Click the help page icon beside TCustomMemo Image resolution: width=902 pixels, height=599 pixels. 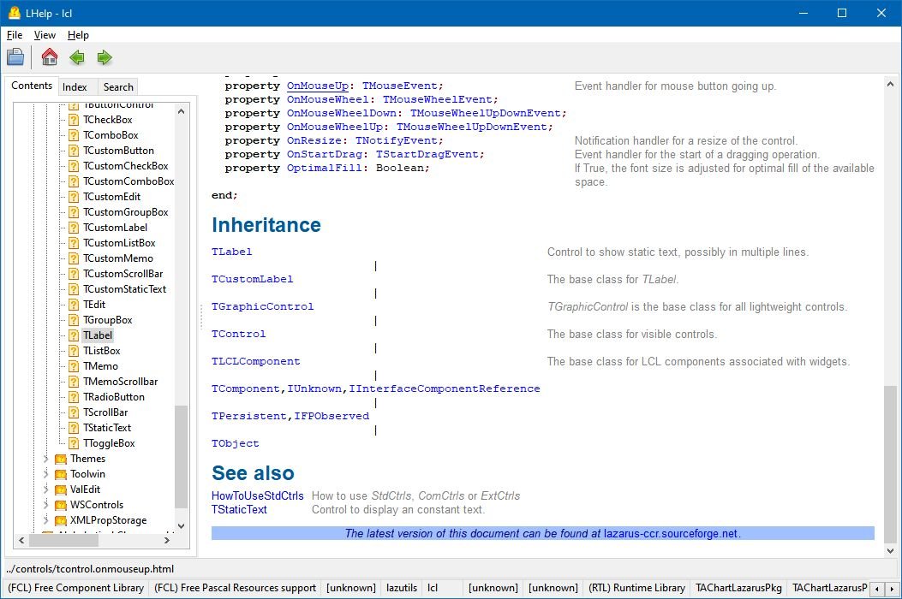[x=74, y=258]
